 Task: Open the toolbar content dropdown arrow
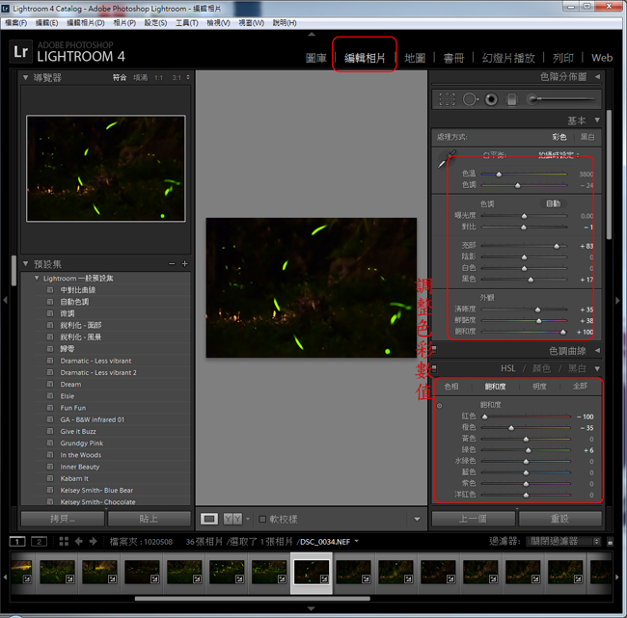pos(417,519)
